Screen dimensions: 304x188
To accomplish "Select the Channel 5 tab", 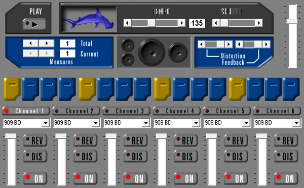I will point(227,111).
